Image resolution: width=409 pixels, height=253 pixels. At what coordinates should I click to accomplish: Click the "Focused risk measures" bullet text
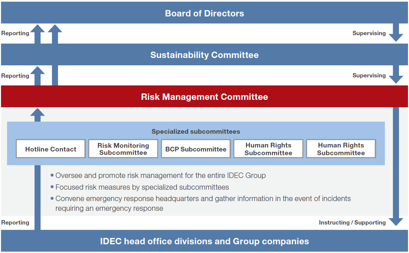point(142,187)
